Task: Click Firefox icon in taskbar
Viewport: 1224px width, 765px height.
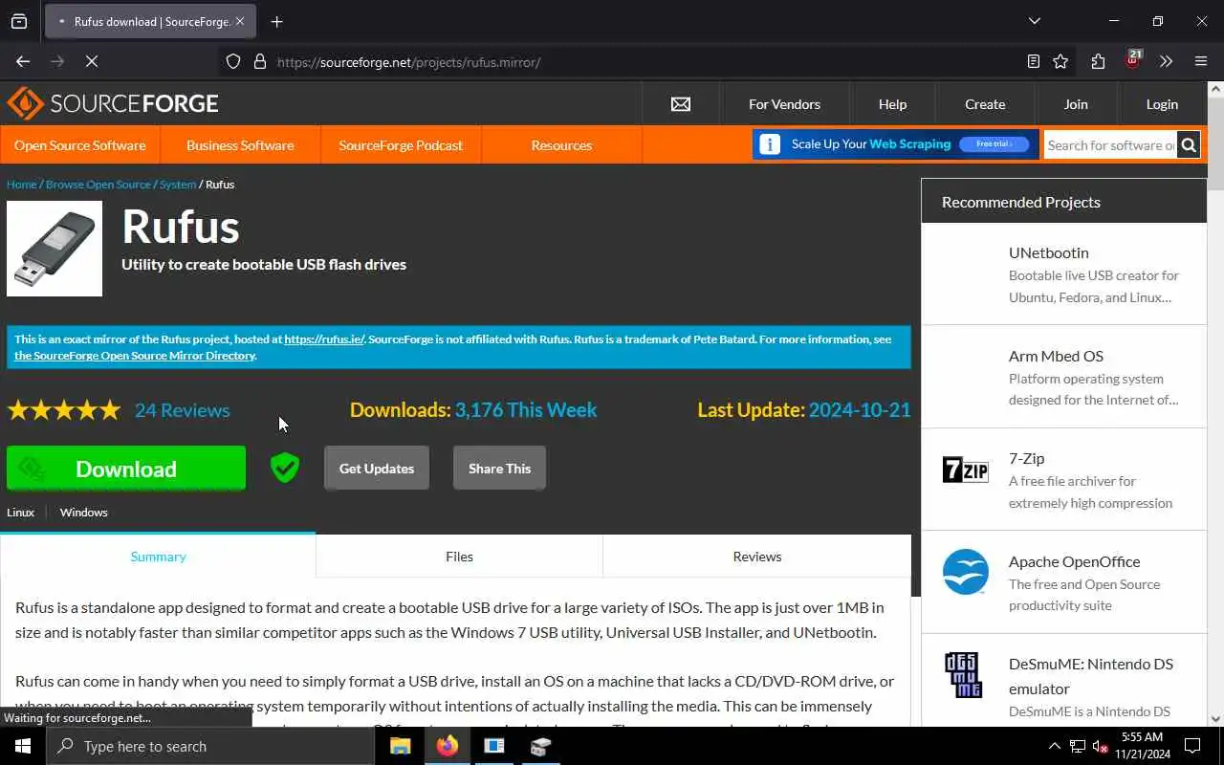Action: pyautogui.click(x=448, y=746)
